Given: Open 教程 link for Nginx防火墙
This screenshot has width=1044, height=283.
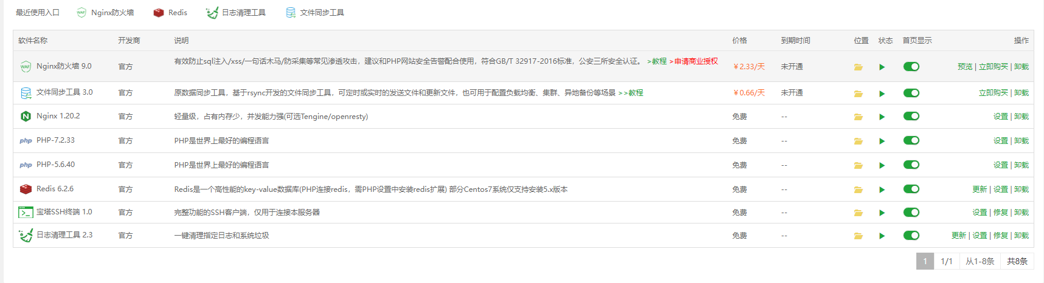Looking at the screenshot, I should tap(657, 61).
